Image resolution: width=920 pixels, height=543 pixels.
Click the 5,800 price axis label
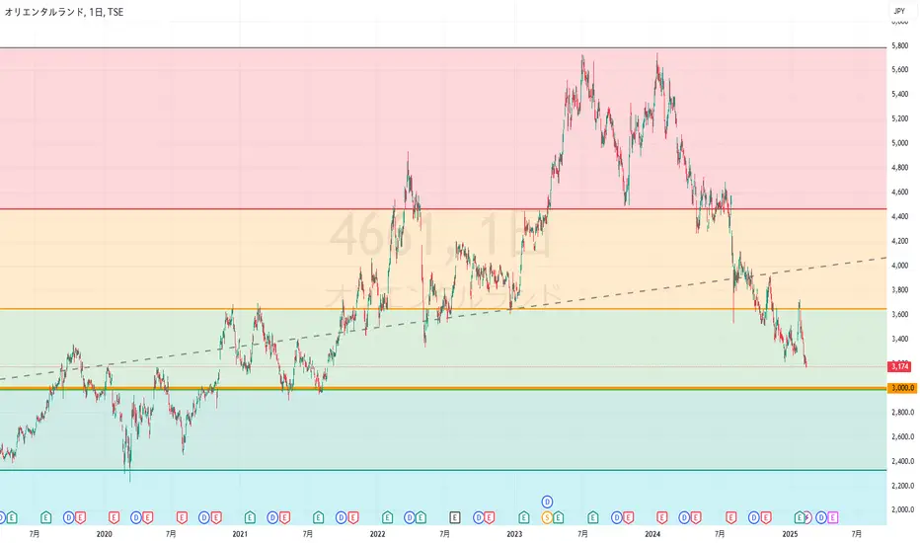899,45
